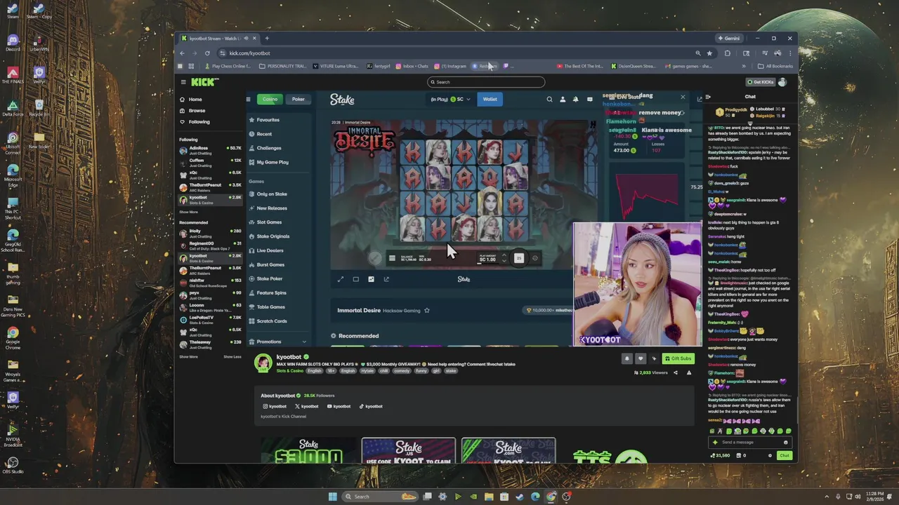
Task: Click the green KICK logo
Action: (x=204, y=82)
